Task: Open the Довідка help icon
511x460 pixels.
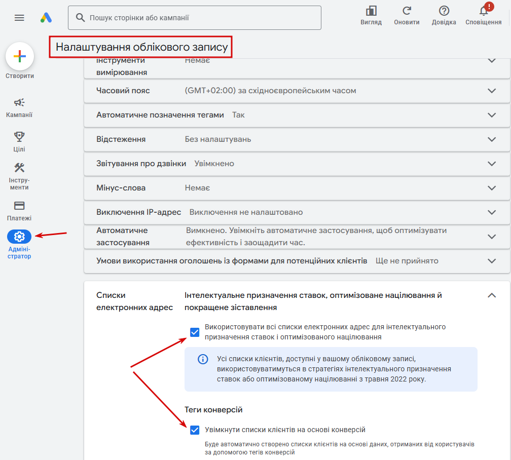Action: 444,11
